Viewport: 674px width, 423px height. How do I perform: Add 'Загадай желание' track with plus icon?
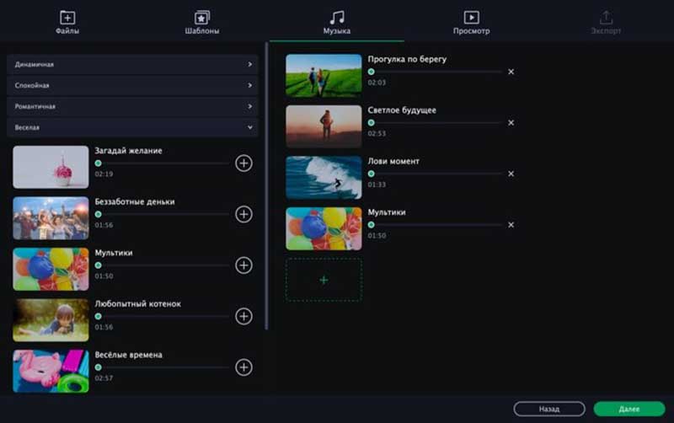tap(243, 163)
